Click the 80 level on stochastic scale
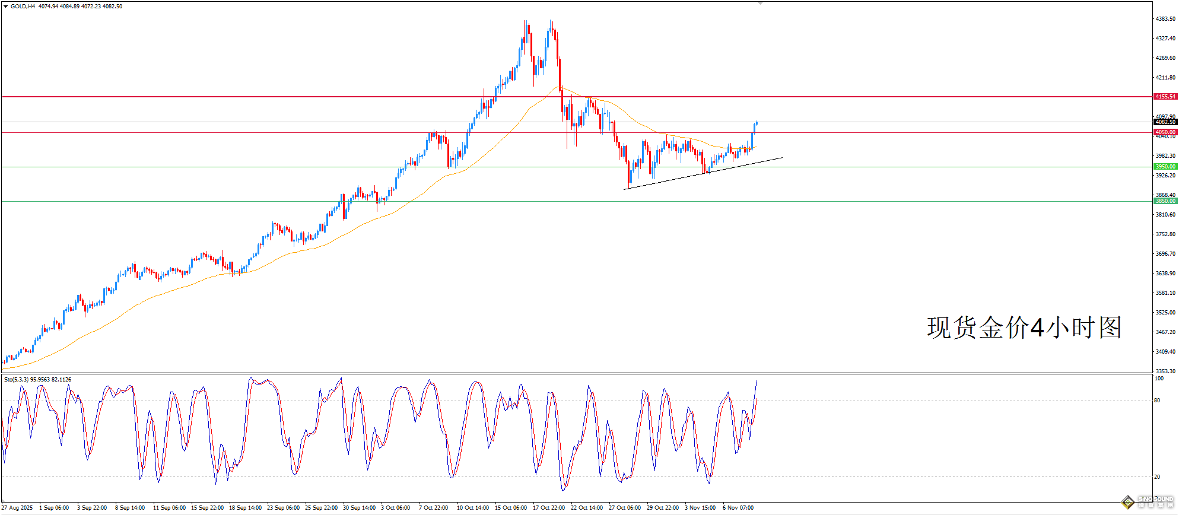Viewport: 1179px width, 515px height. pyautogui.click(x=1156, y=400)
